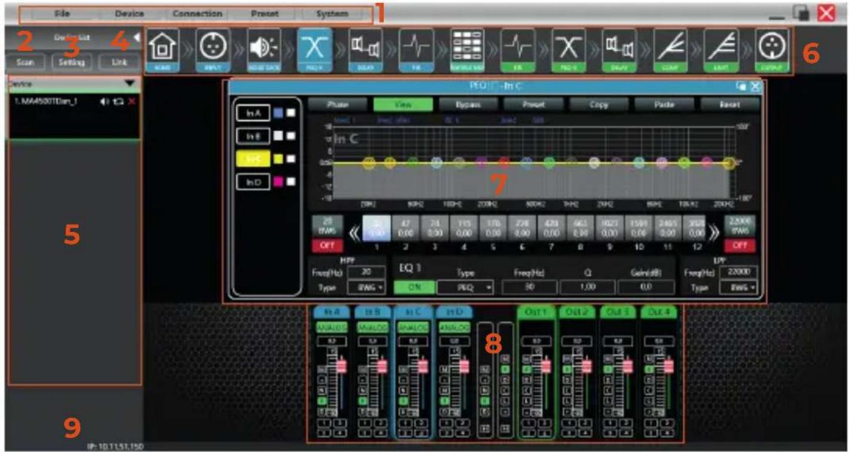Open the Input connector module

point(213,50)
